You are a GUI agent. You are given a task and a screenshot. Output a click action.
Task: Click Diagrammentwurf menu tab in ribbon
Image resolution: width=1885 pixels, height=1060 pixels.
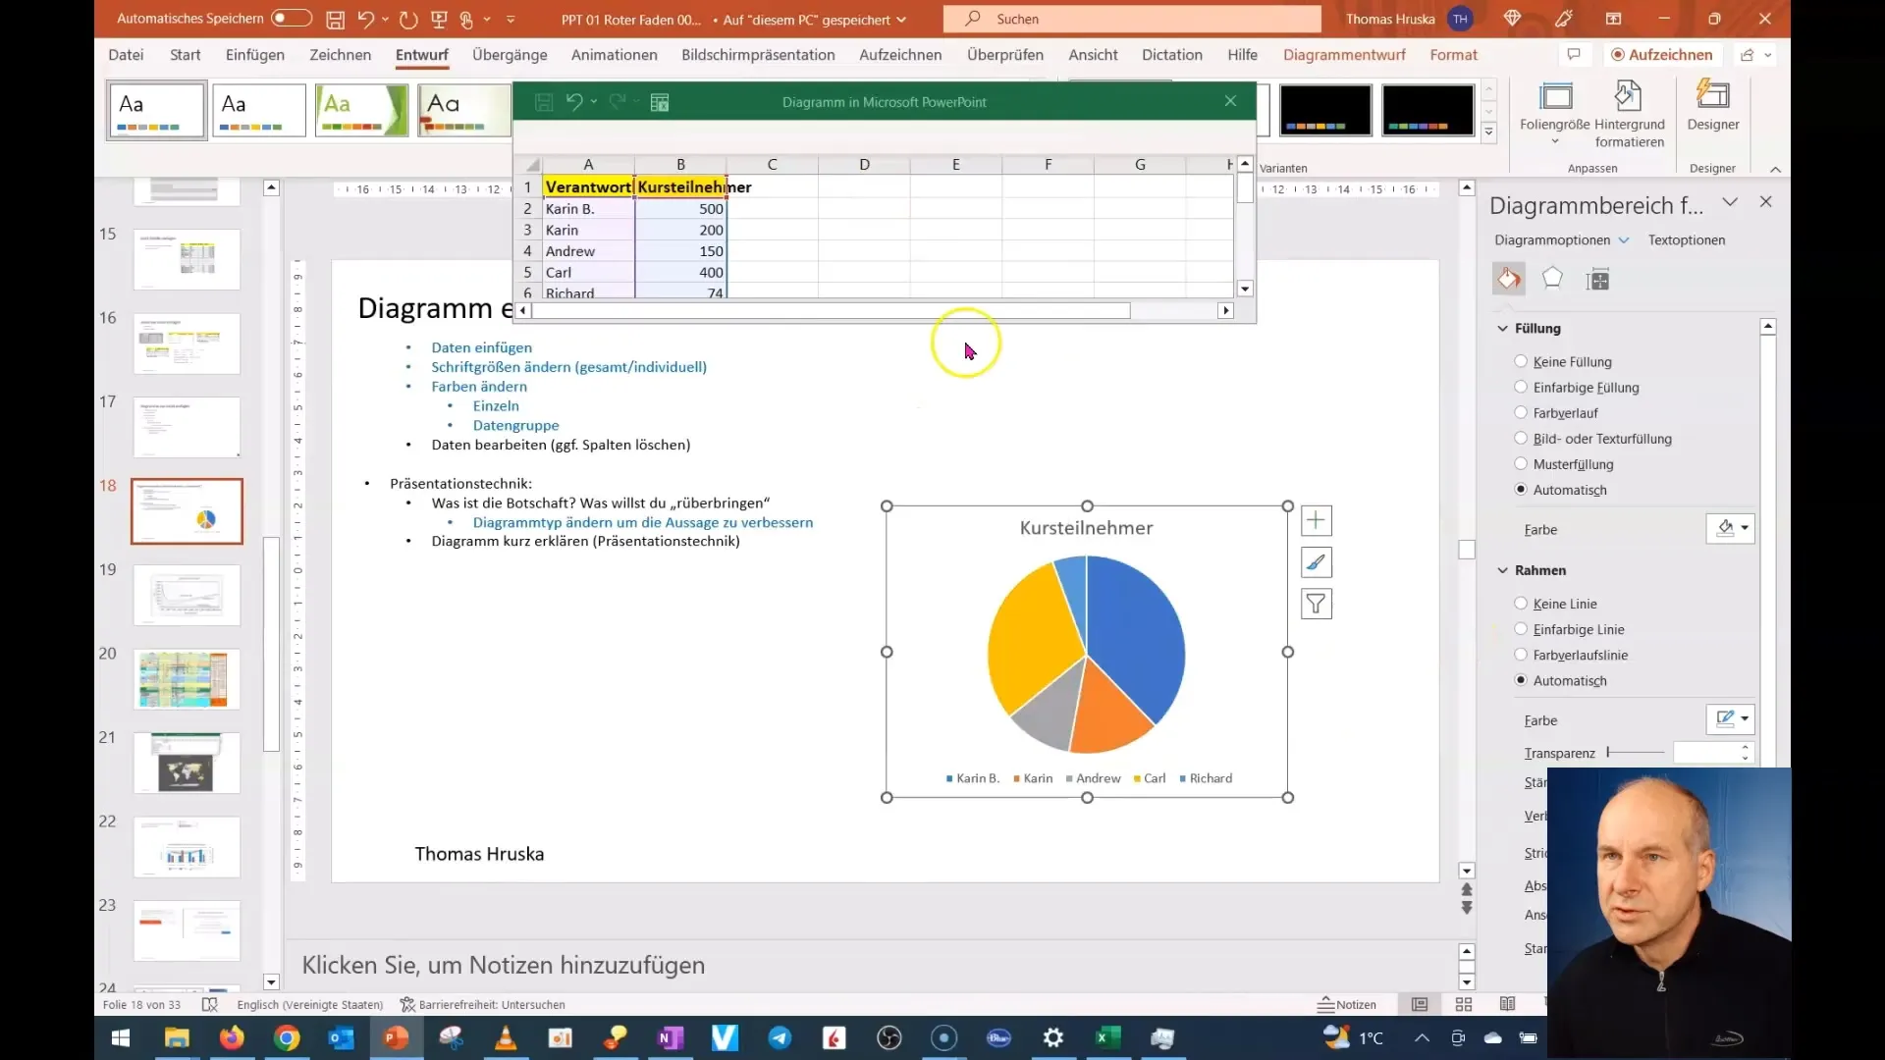pyautogui.click(x=1344, y=54)
